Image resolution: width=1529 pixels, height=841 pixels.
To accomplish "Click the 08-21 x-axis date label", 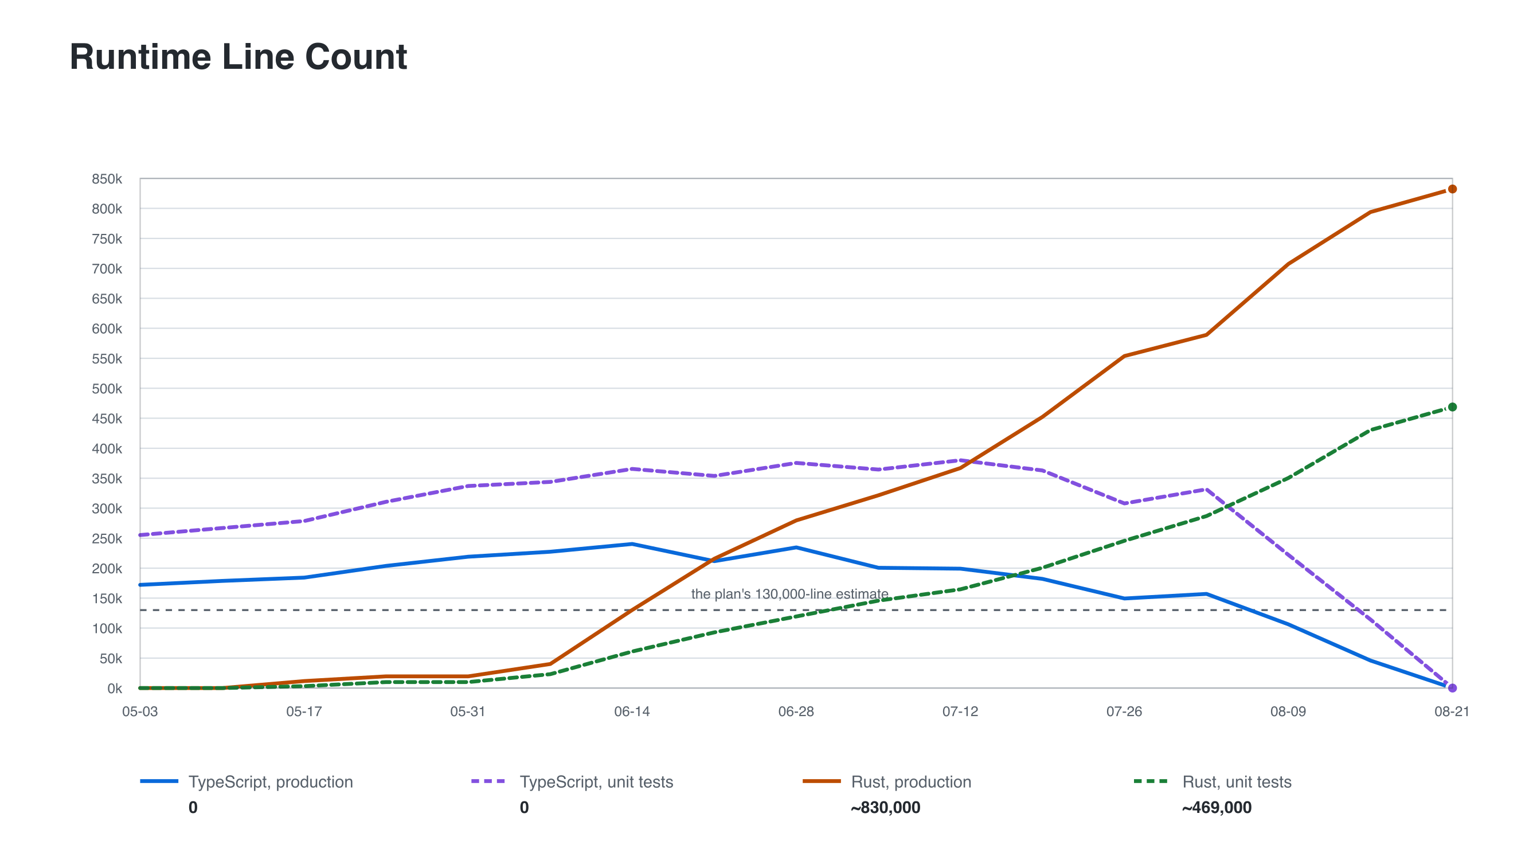I will pos(1452,711).
